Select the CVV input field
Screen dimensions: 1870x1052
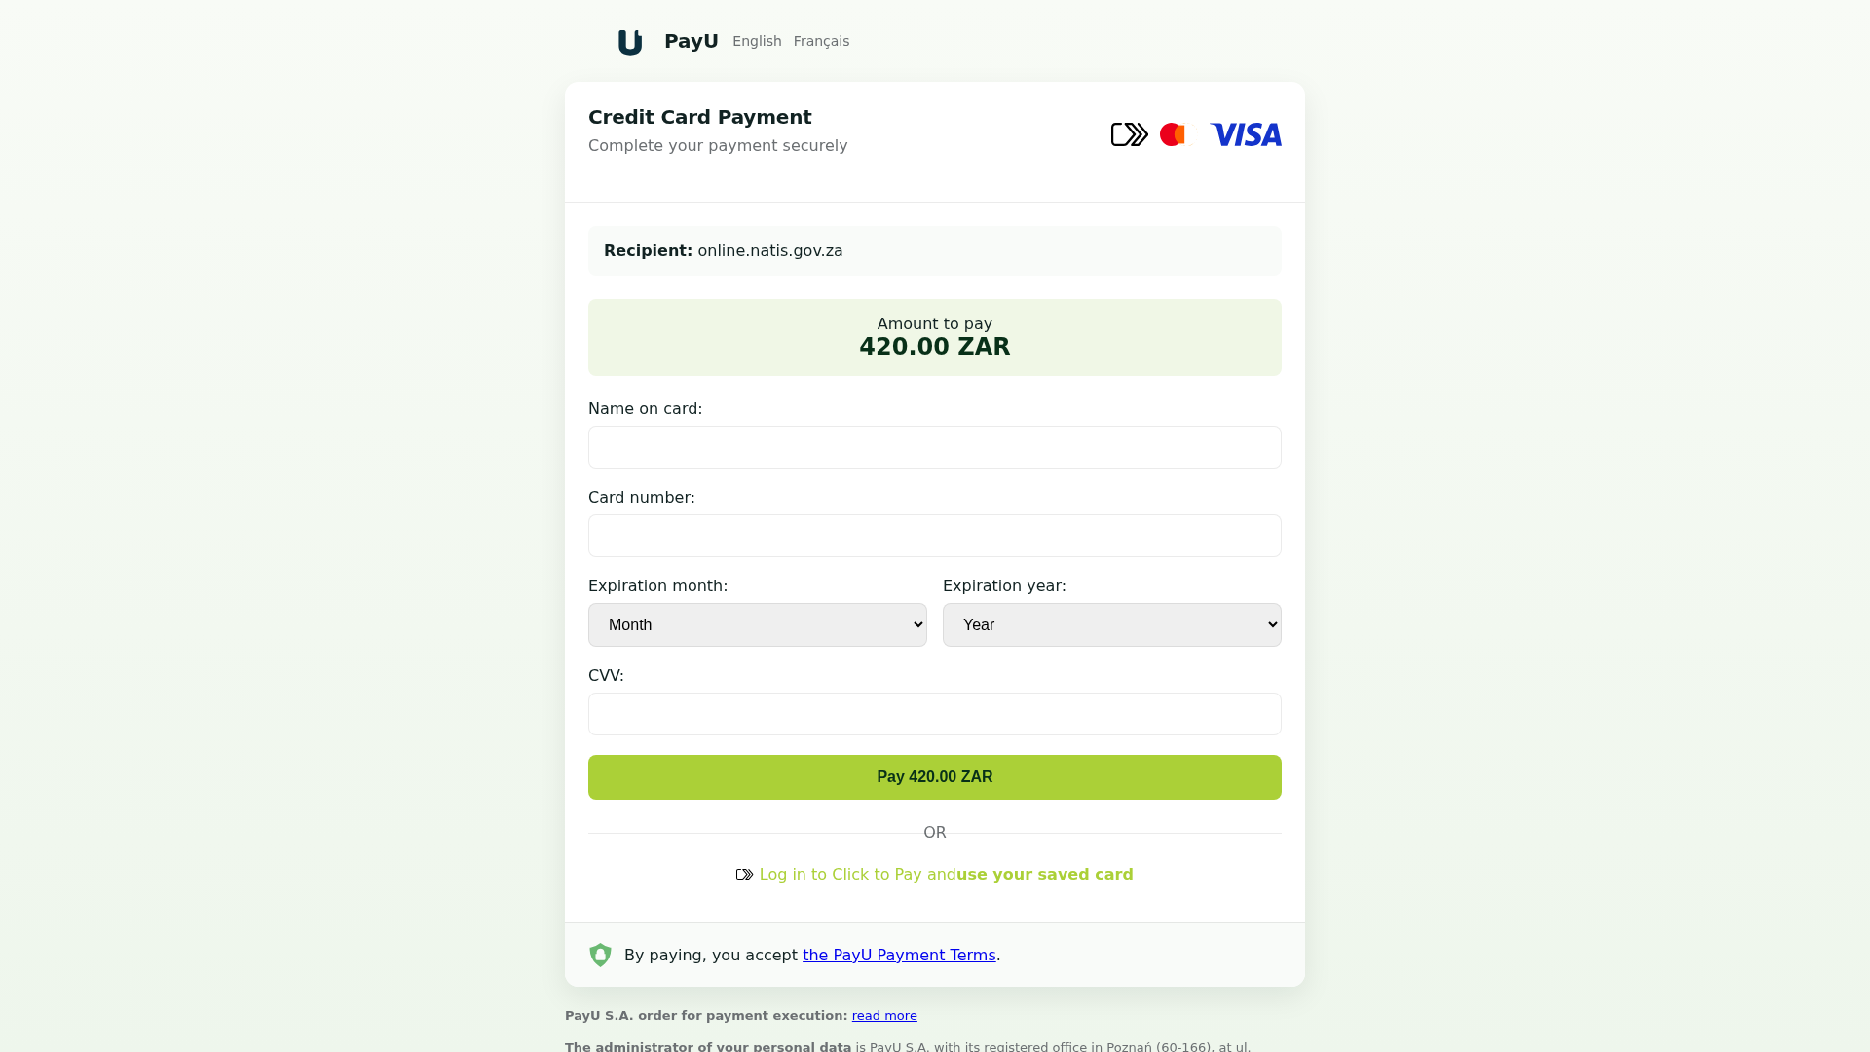(x=934, y=714)
